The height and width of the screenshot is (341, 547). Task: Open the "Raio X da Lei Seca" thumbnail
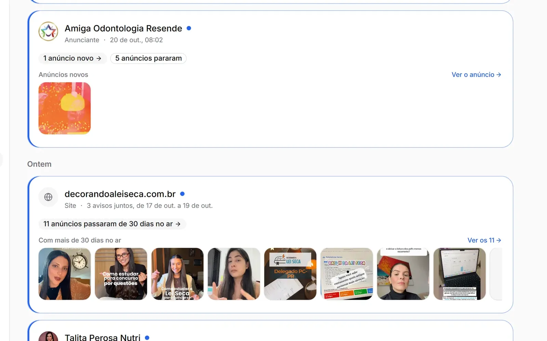pos(347,274)
